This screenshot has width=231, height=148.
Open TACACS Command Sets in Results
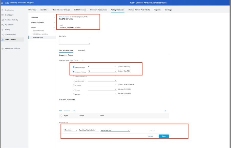pos(40,34)
